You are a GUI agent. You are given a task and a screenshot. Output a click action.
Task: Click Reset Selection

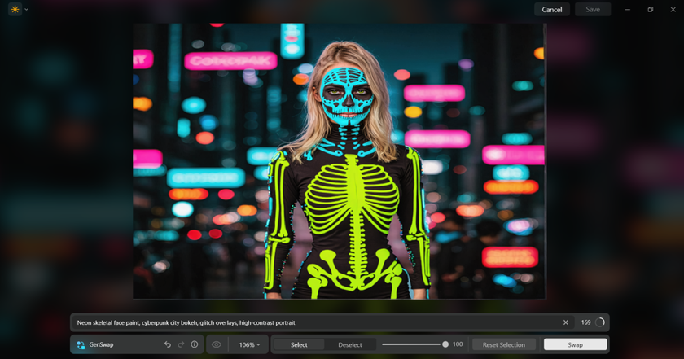click(x=504, y=344)
